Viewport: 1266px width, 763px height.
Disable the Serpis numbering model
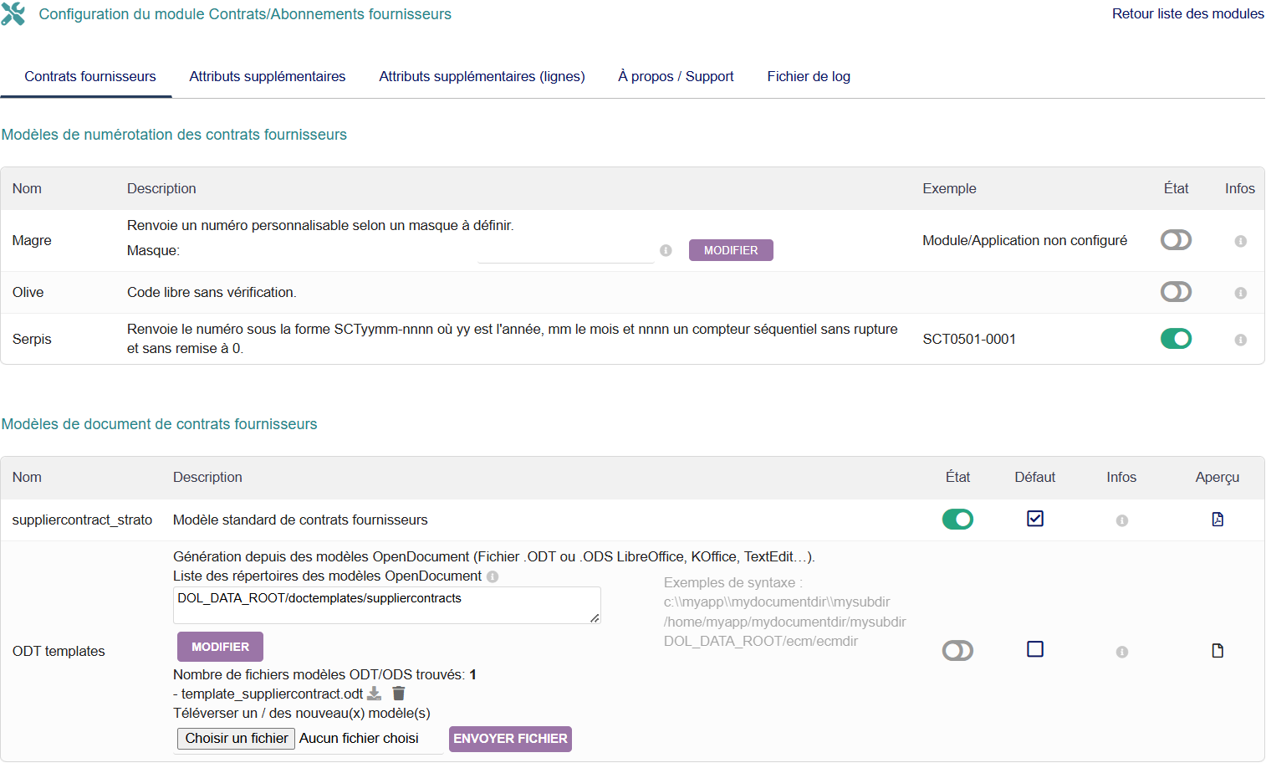coord(1175,339)
